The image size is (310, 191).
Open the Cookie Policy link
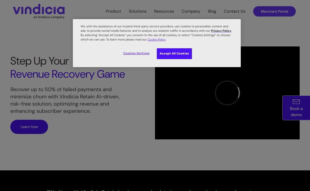[x=157, y=39]
